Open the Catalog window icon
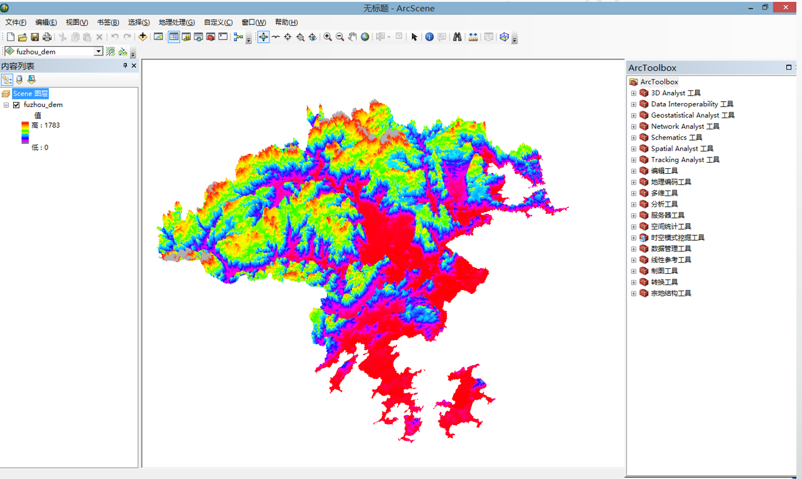This screenshot has height=479, width=802. [x=186, y=37]
